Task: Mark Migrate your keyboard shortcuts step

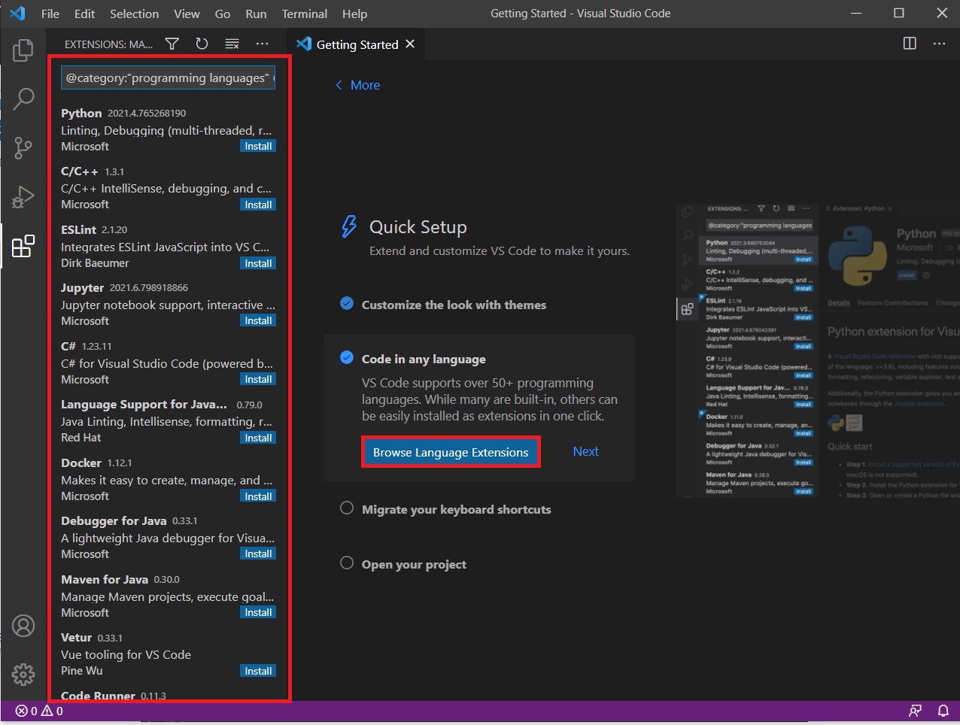Action: click(347, 508)
